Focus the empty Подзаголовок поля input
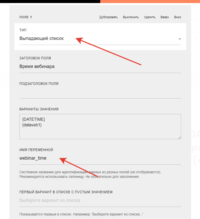 click(100, 93)
